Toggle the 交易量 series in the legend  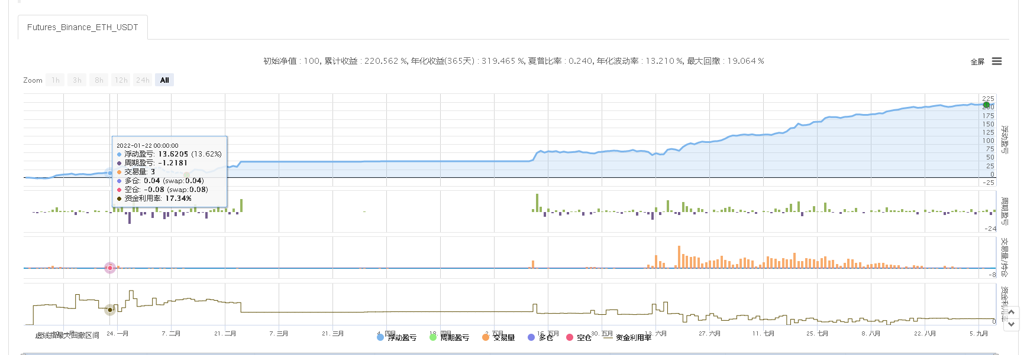click(498, 338)
